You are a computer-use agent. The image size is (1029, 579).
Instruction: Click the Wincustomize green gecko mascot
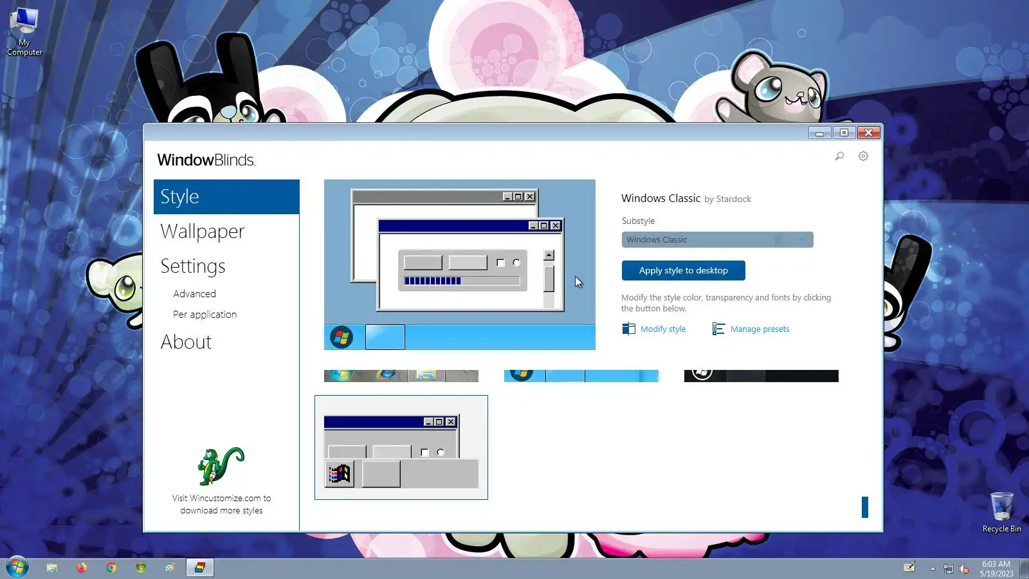(221, 466)
